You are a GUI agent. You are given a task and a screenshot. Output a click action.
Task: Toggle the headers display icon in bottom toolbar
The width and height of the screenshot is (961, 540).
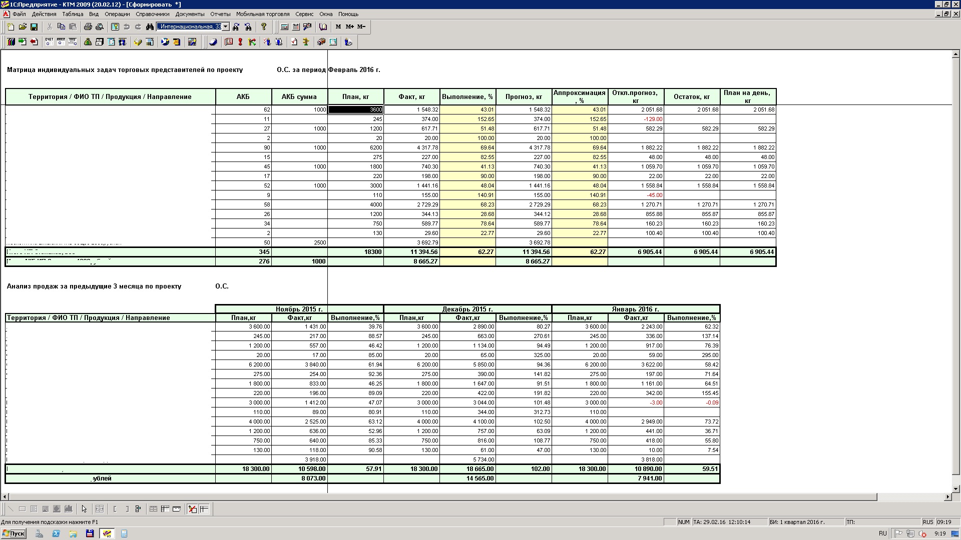[x=204, y=509]
